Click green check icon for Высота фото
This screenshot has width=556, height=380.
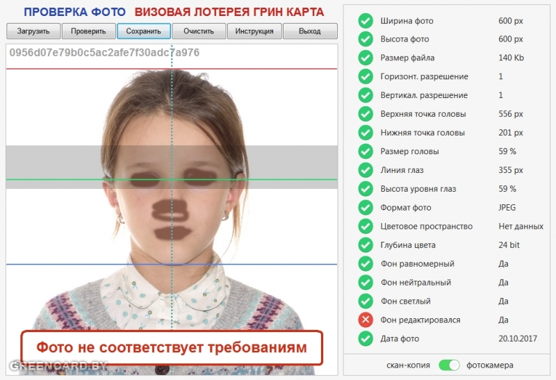(366, 39)
